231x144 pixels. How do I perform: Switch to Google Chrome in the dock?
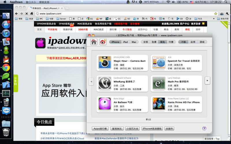(x=6, y=68)
